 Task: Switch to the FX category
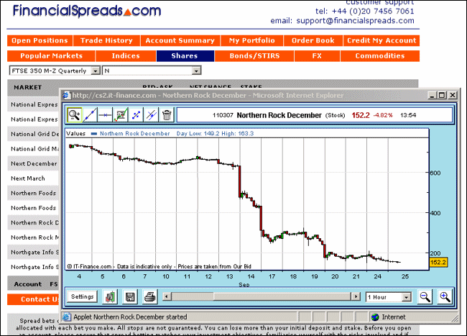pos(317,56)
